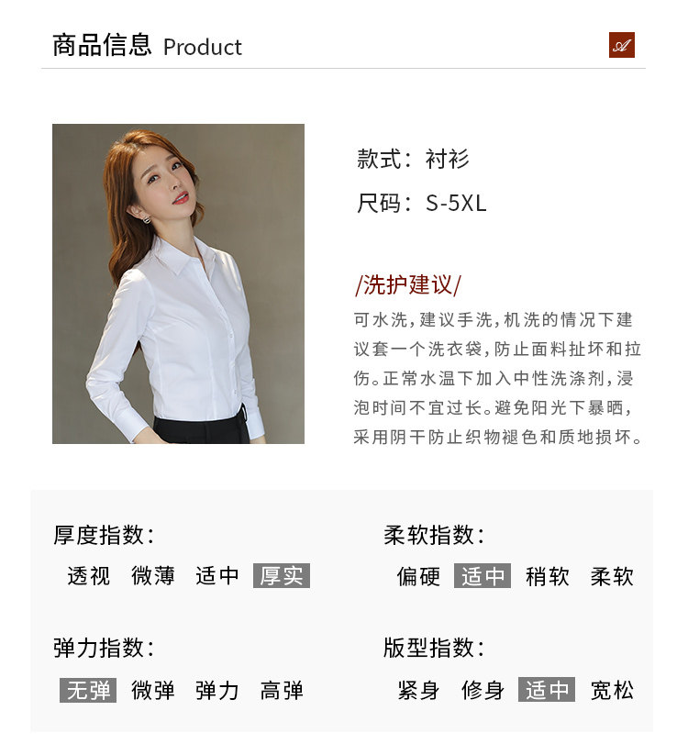Choose 微薄 in thickness index
This screenshot has width=688, height=755.
point(152,575)
